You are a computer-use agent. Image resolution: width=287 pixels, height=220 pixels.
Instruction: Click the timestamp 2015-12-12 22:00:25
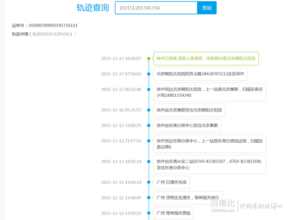click(x=121, y=125)
